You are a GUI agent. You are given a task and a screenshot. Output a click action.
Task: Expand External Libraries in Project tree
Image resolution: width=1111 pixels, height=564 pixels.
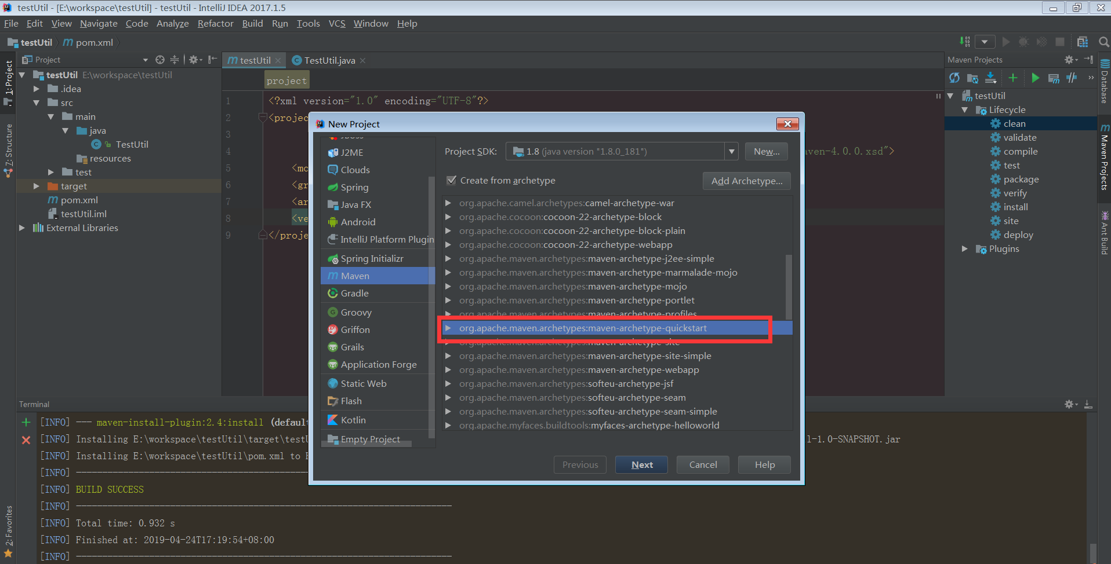tap(22, 228)
